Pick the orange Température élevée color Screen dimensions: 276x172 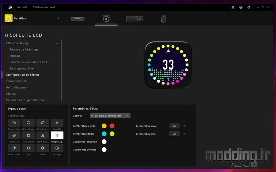[104, 126]
